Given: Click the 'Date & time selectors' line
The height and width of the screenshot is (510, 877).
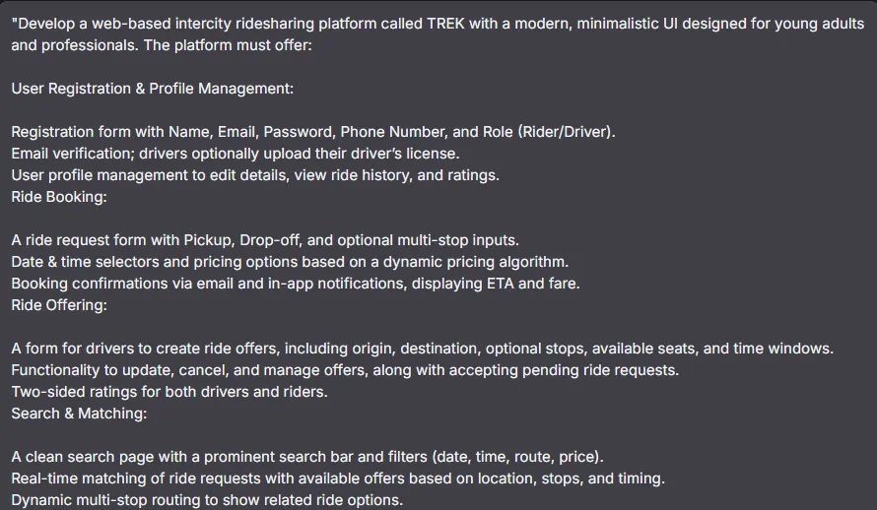Looking at the screenshot, I should [290, 262].
